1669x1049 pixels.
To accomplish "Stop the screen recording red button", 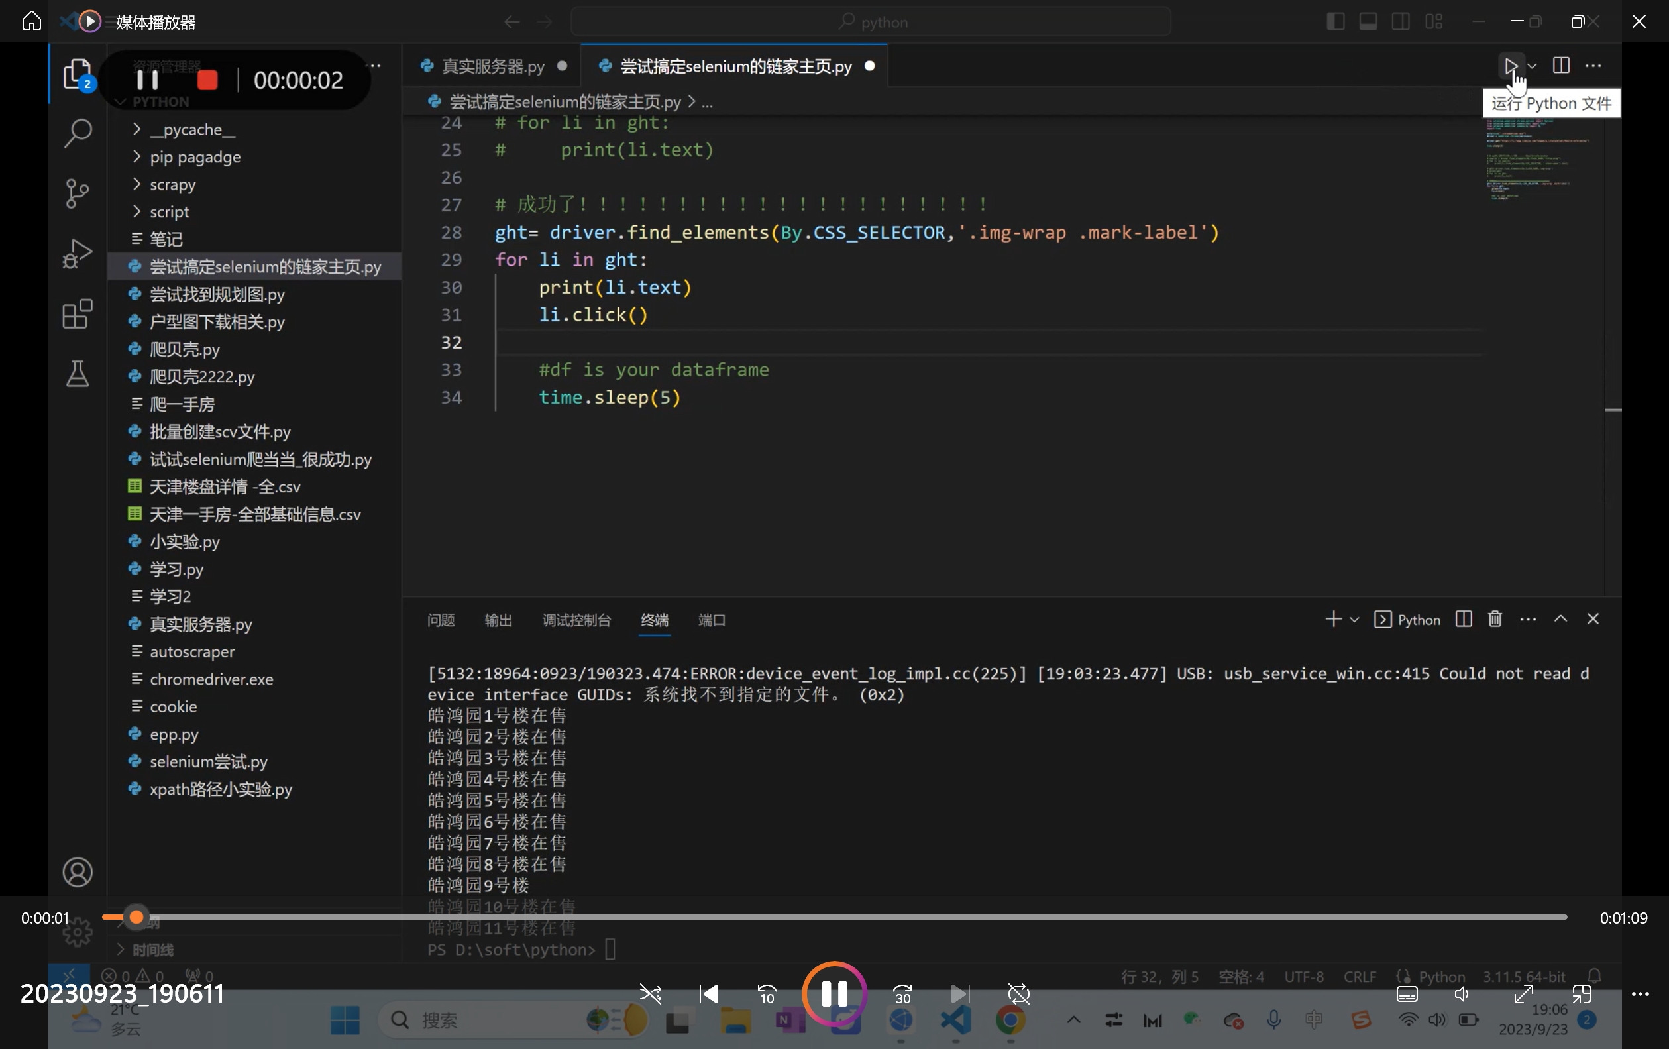I will click(207, 80).
